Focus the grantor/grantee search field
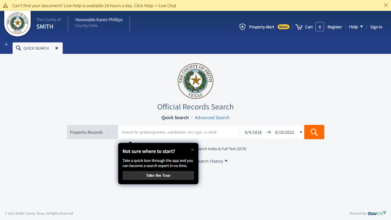 (179, 132)
